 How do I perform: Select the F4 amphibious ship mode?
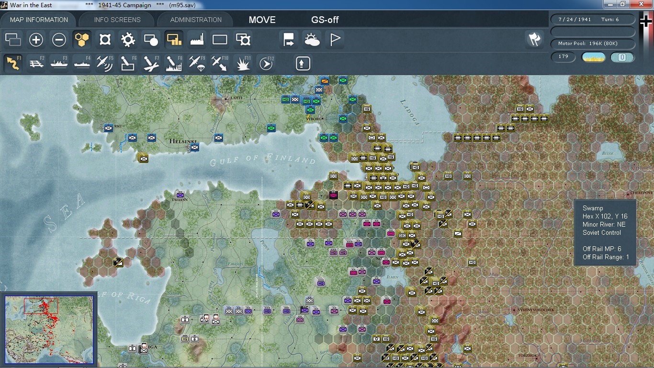pos(82,63)
